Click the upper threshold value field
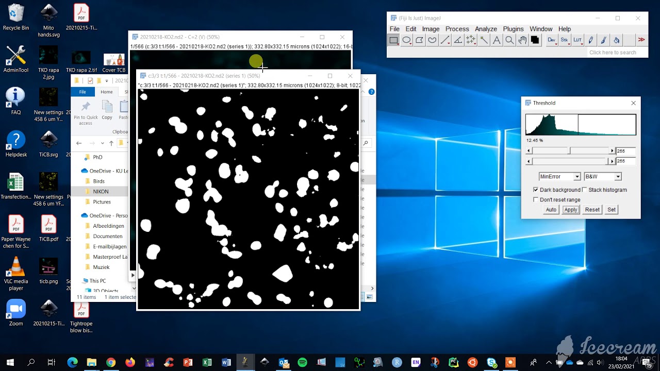This screenshot has height=371, width=660. (625, 151)
